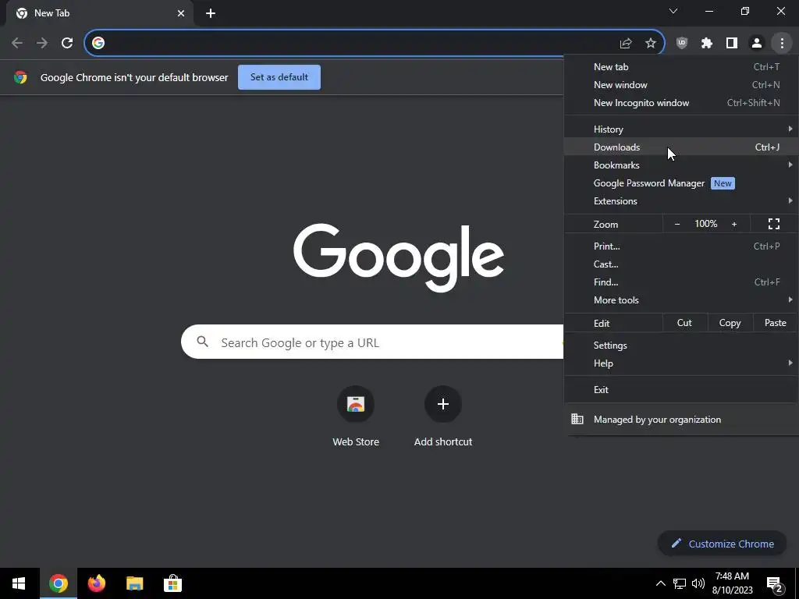Choose New window in the menu

681,84
